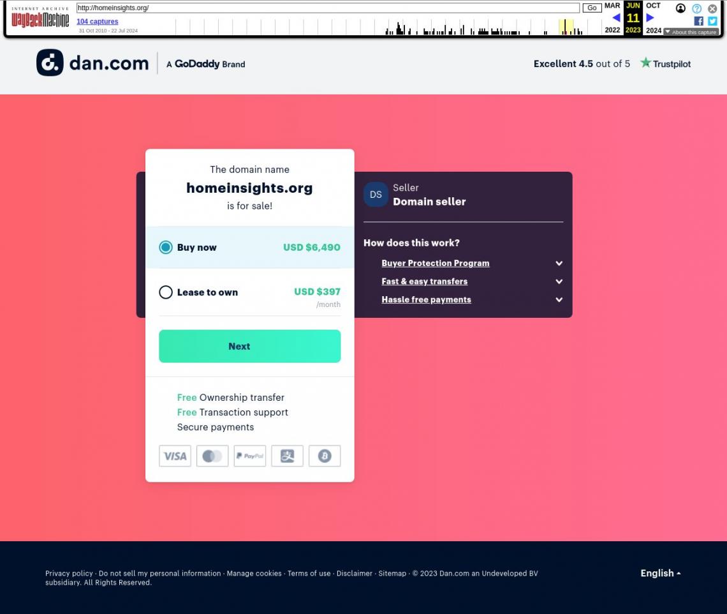The width and height of the screenshot is (727, 614).
Task: Open the Wayback help icon
Action: 696,8
